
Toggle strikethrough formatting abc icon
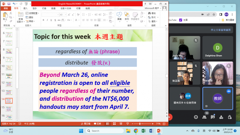59,20
